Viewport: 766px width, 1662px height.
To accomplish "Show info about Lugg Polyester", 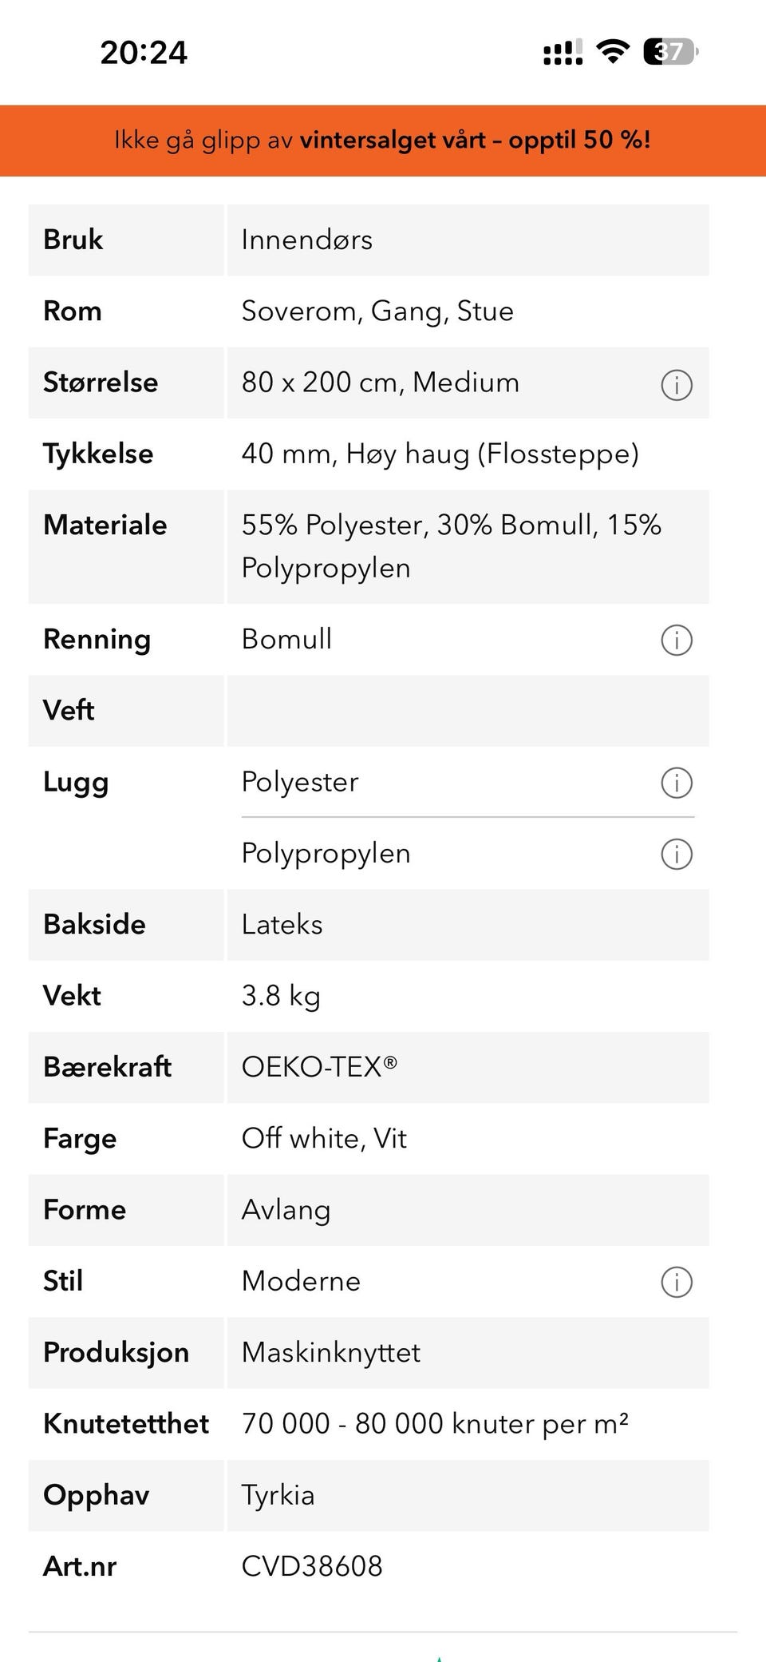I will [676, 783].
